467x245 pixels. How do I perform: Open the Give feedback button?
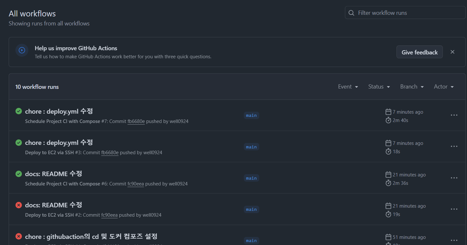[x=420, y=52]
